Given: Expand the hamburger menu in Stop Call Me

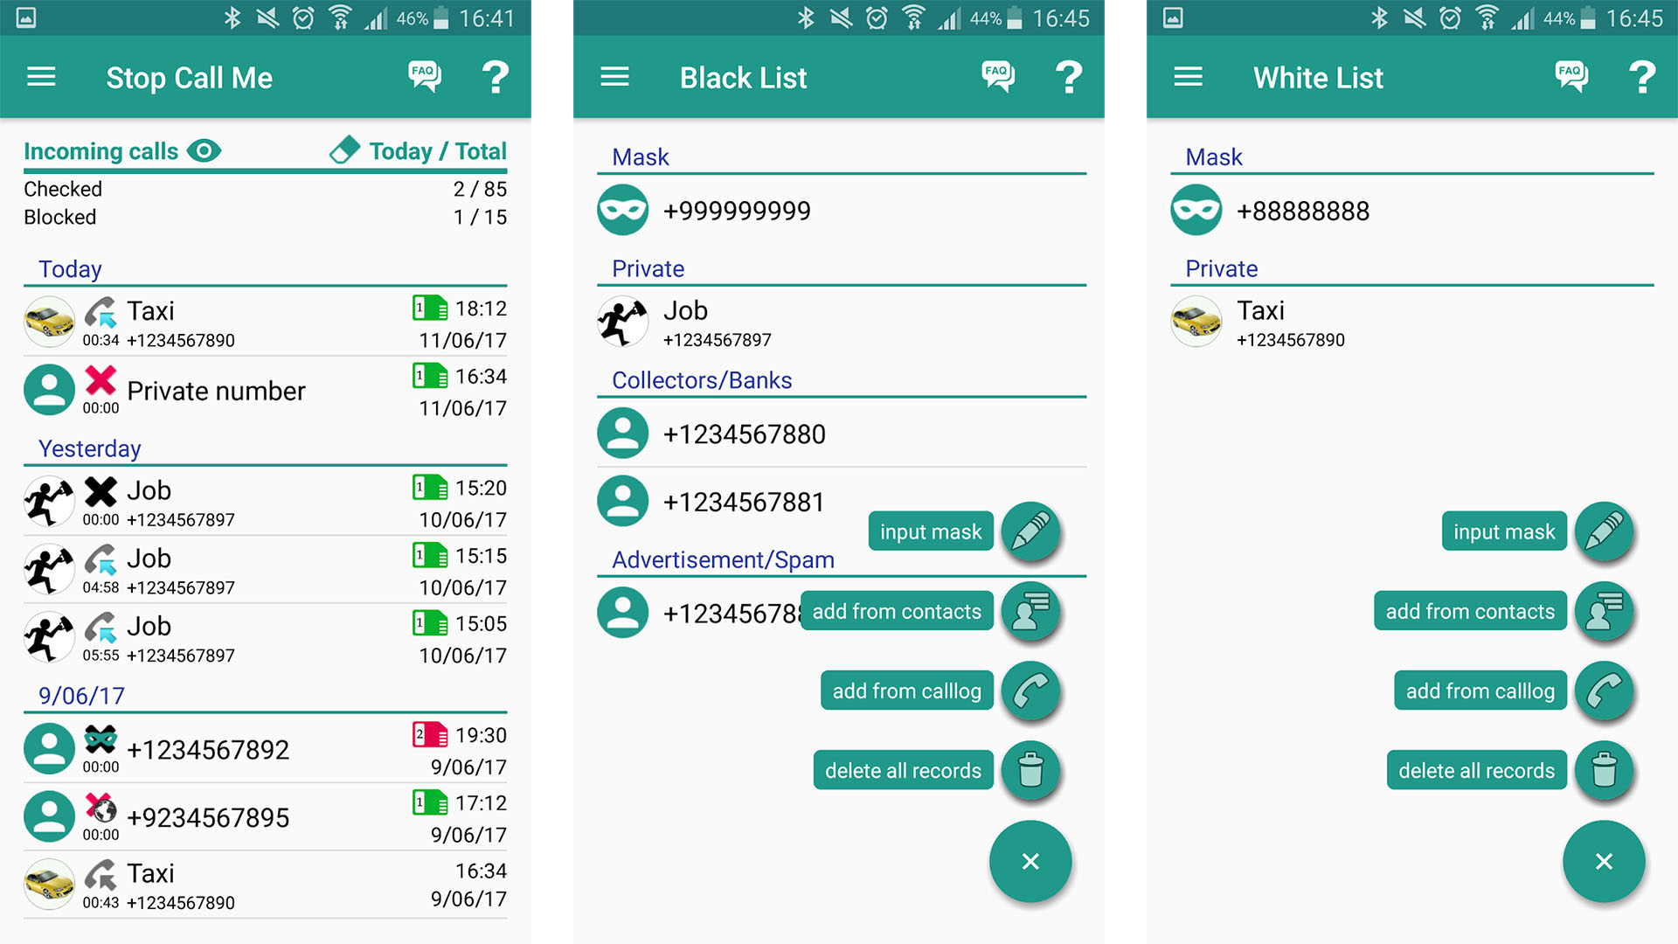Looking at the screenshot, I should coord(40,77).
